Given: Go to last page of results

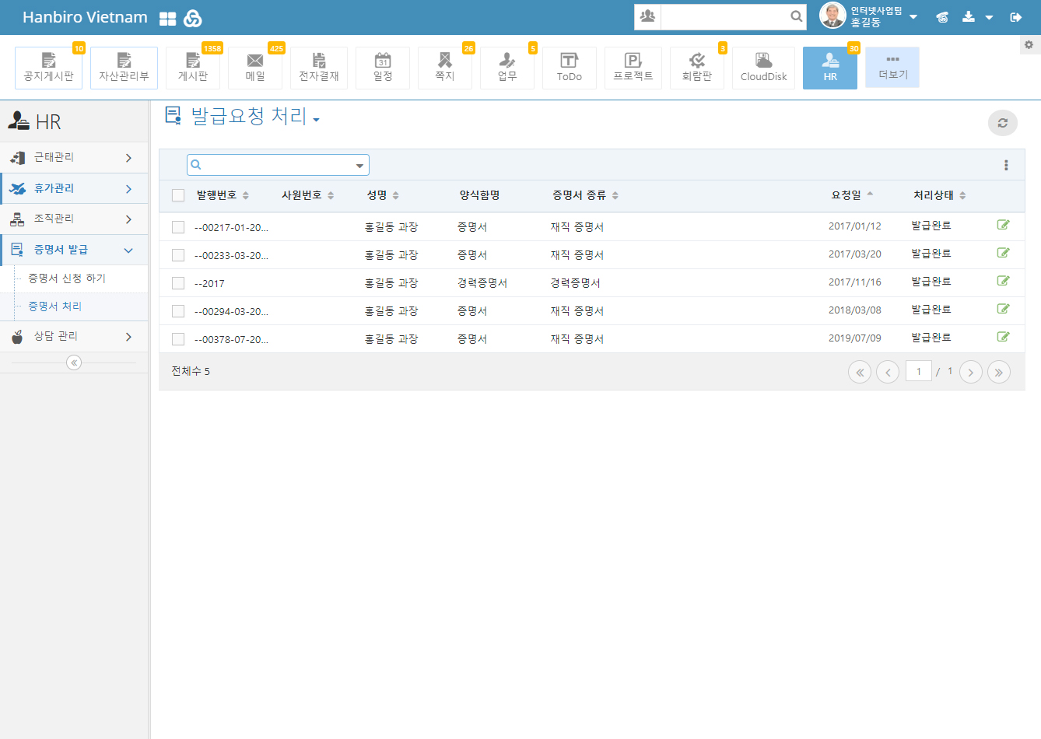Looking at the screenshot, I should (999, 372).
